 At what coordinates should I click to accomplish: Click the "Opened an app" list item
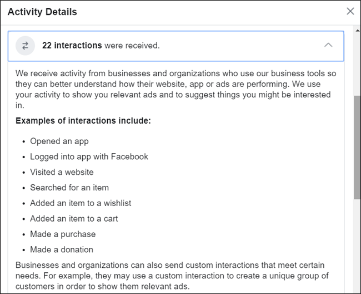click(x=59, y=141)
